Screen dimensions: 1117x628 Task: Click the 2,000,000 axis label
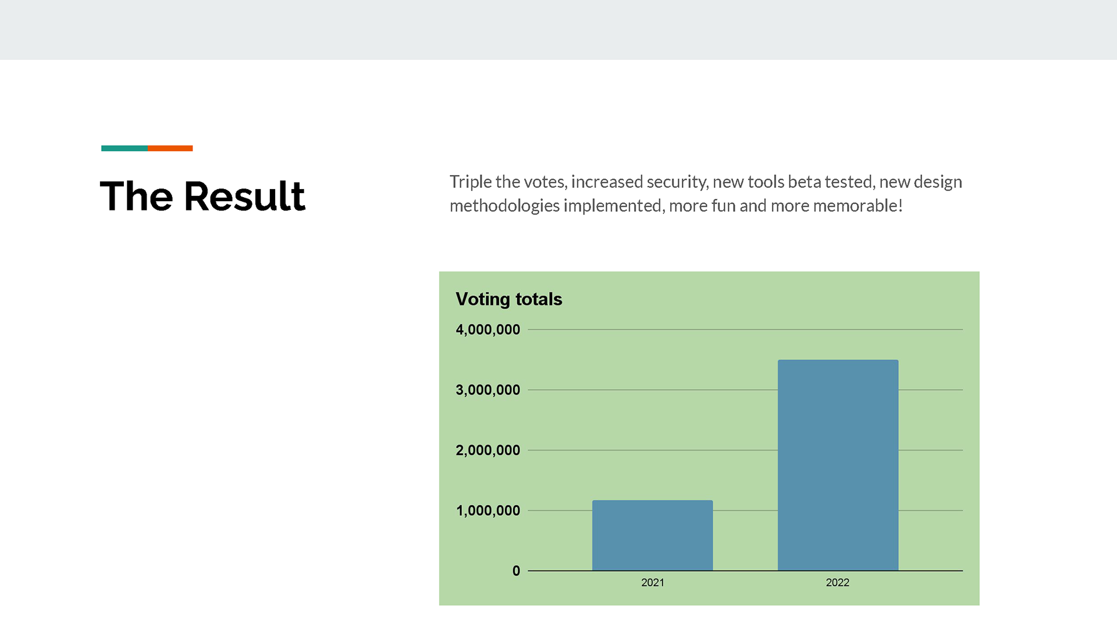pyautogui.click(x=488, y=450)
